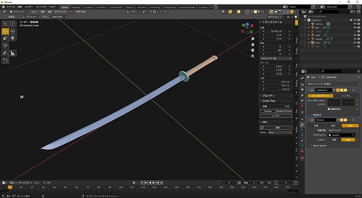Viewport: 362px width, 198px height.
Task: Open the Material properties tab icon
Action: pos(302,151)
